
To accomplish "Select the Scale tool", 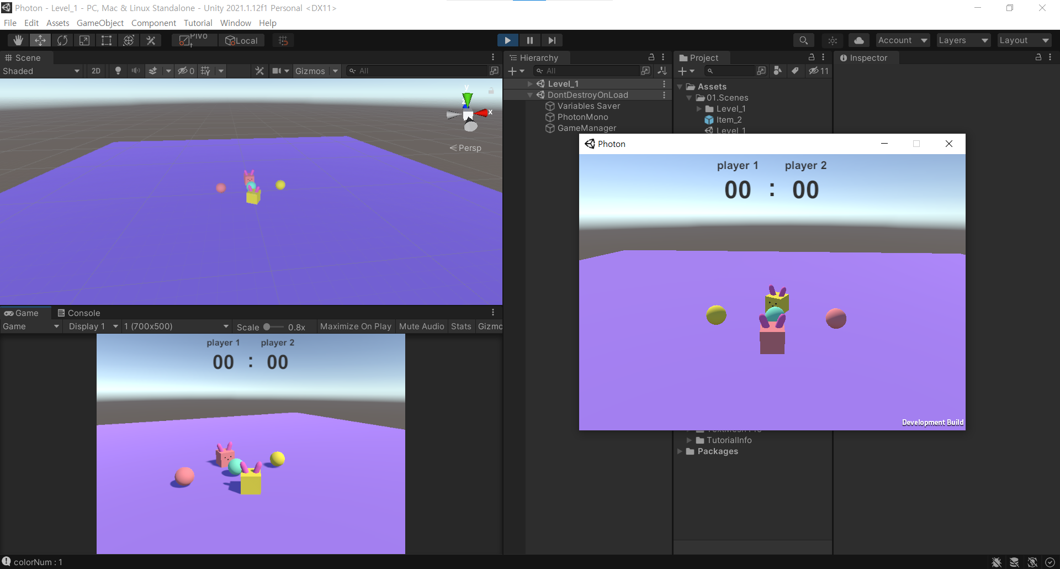I will [x=84, y=40].
